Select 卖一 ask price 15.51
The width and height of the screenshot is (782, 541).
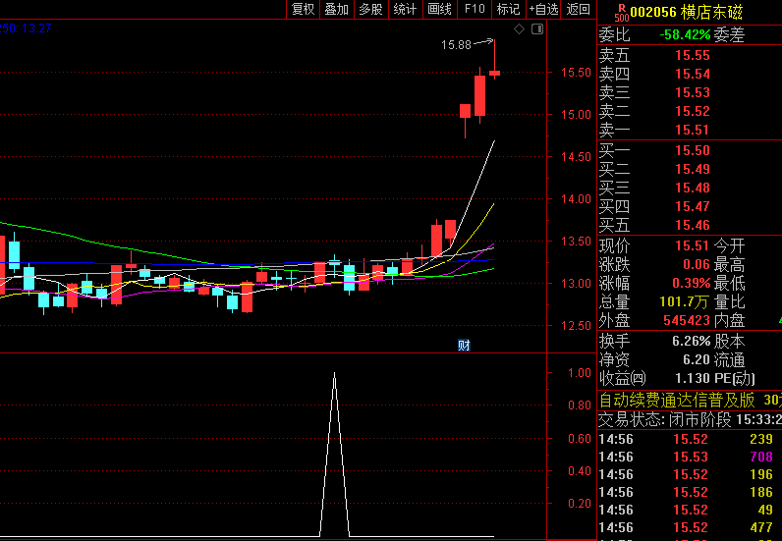point(691,131)
